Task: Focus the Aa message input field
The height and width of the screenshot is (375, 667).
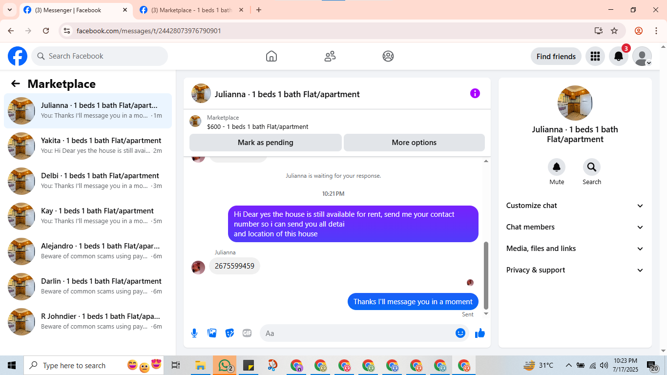Action: [364, 333]
